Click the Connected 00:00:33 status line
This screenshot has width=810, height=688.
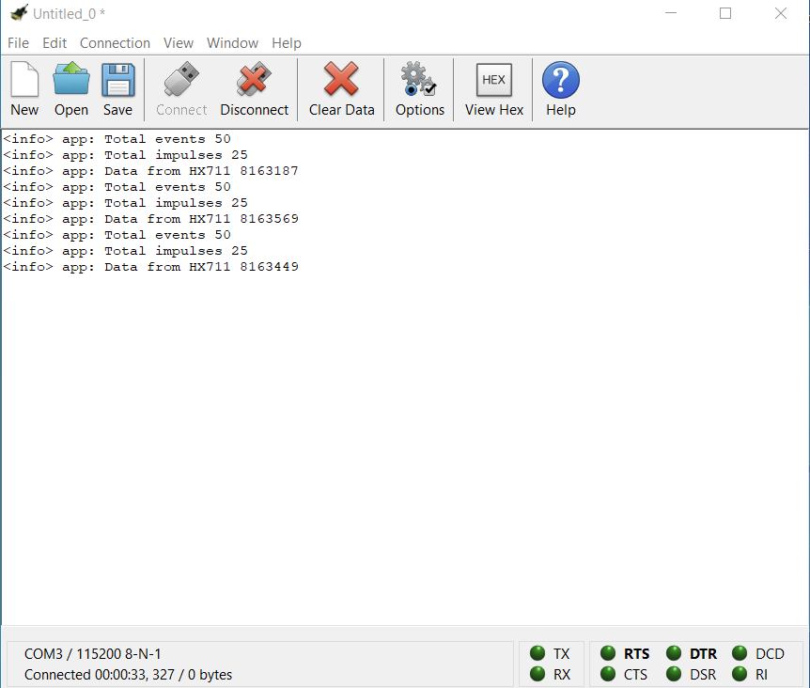point(128,675)
